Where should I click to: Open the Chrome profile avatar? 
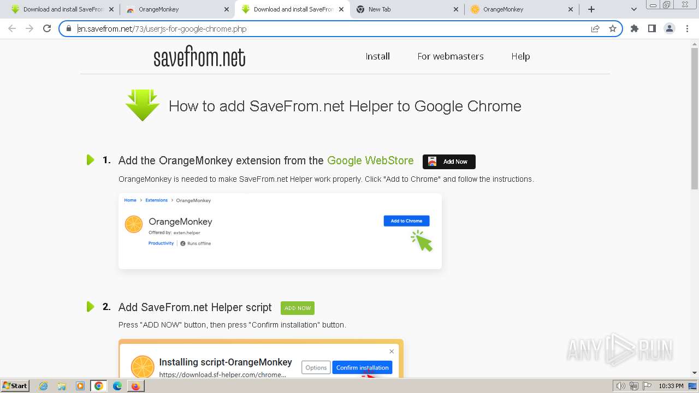pyautogui.click(x=670, y=28)
